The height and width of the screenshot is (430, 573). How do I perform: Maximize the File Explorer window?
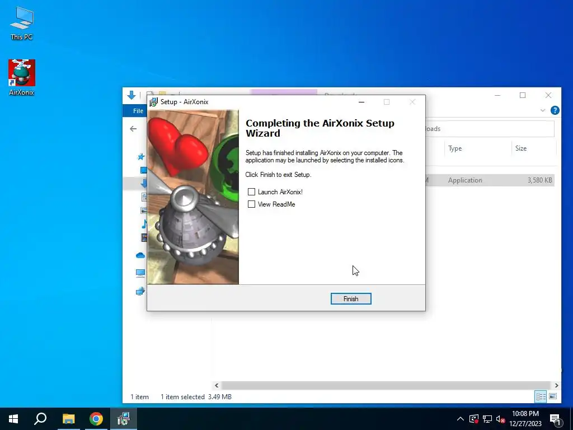523,95
